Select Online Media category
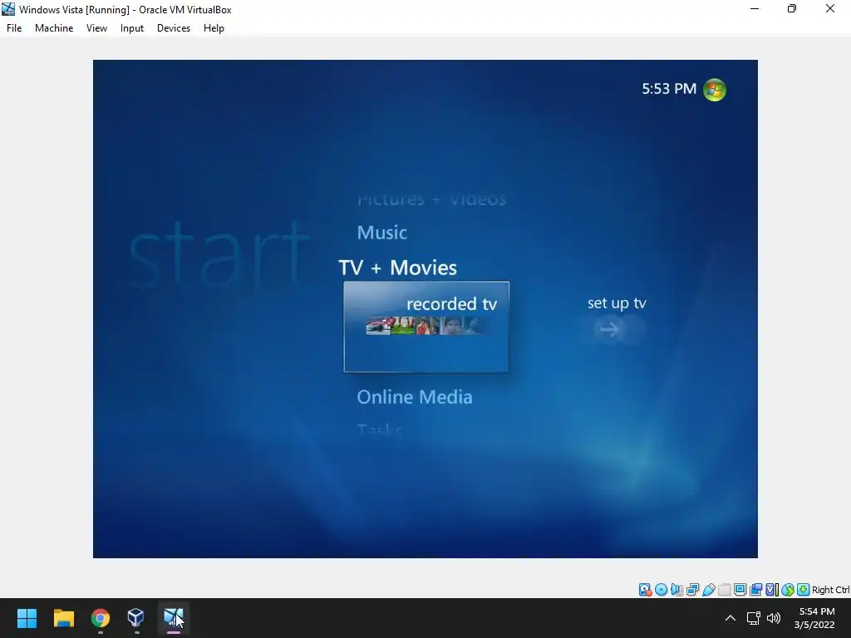This screenshot has width=851, height=638. tap(415, 397)
